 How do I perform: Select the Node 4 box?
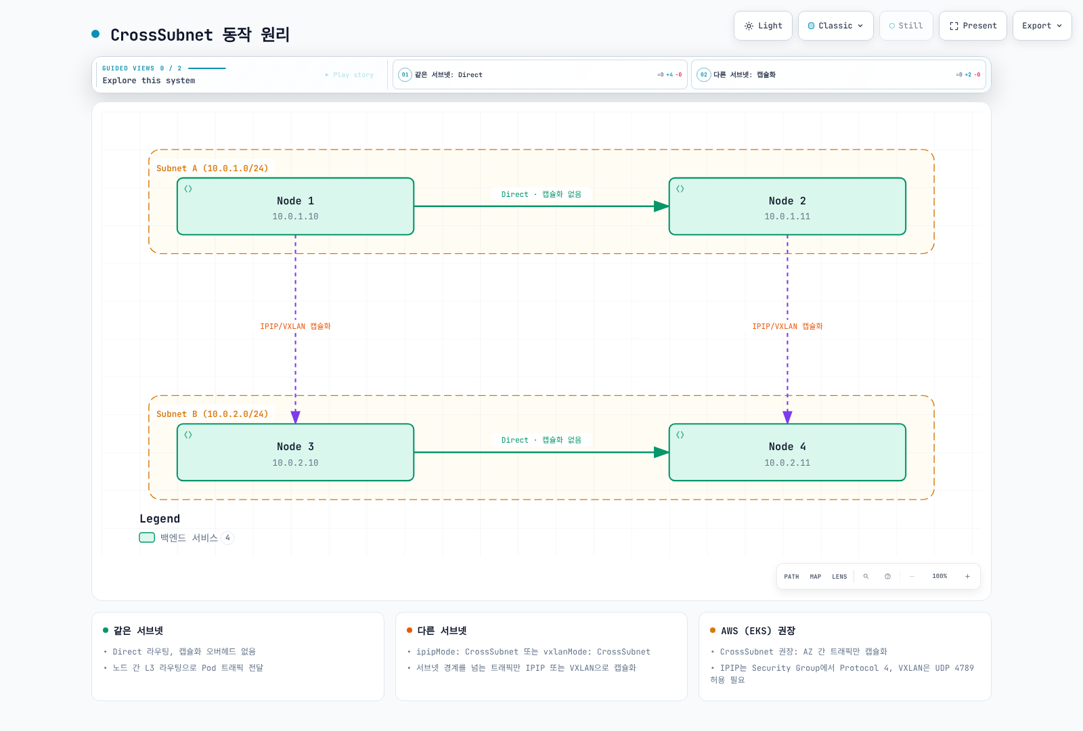787,453
